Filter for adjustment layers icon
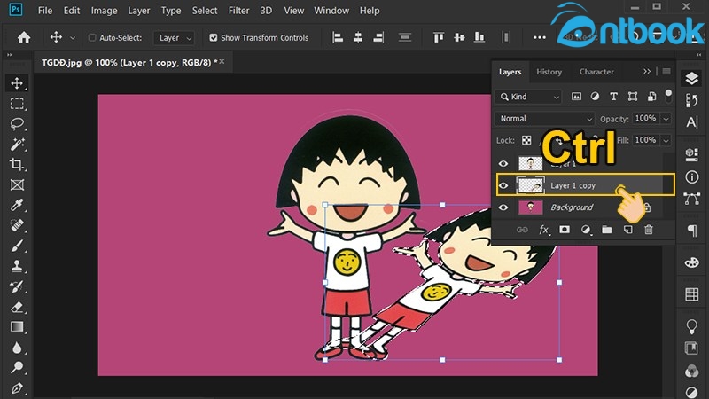Screen dimensions: 709x399 (595, 97)
